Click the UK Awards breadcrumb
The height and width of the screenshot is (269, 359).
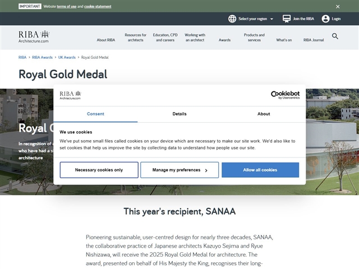[x=67, y=57]
